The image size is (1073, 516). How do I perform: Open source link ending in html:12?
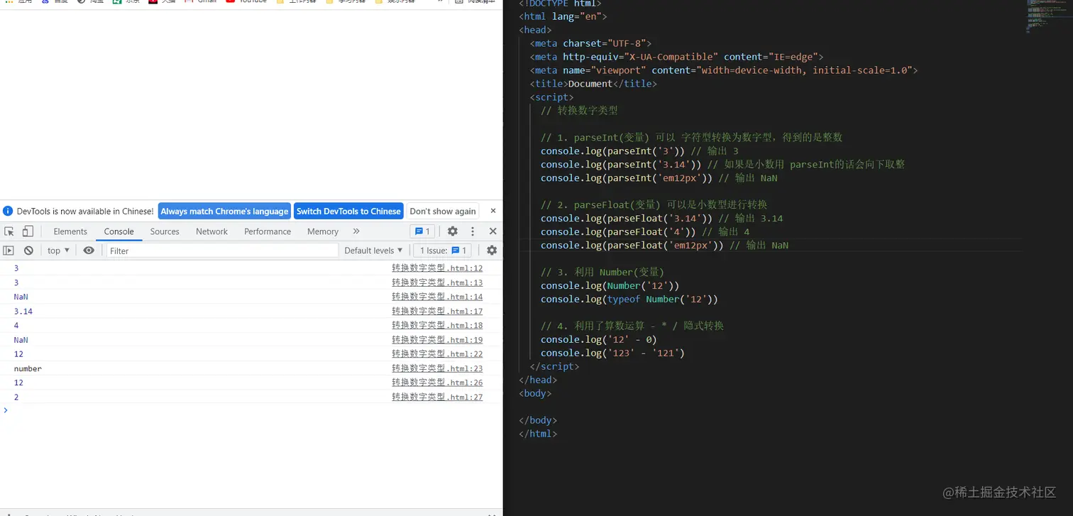coord(437,268)
